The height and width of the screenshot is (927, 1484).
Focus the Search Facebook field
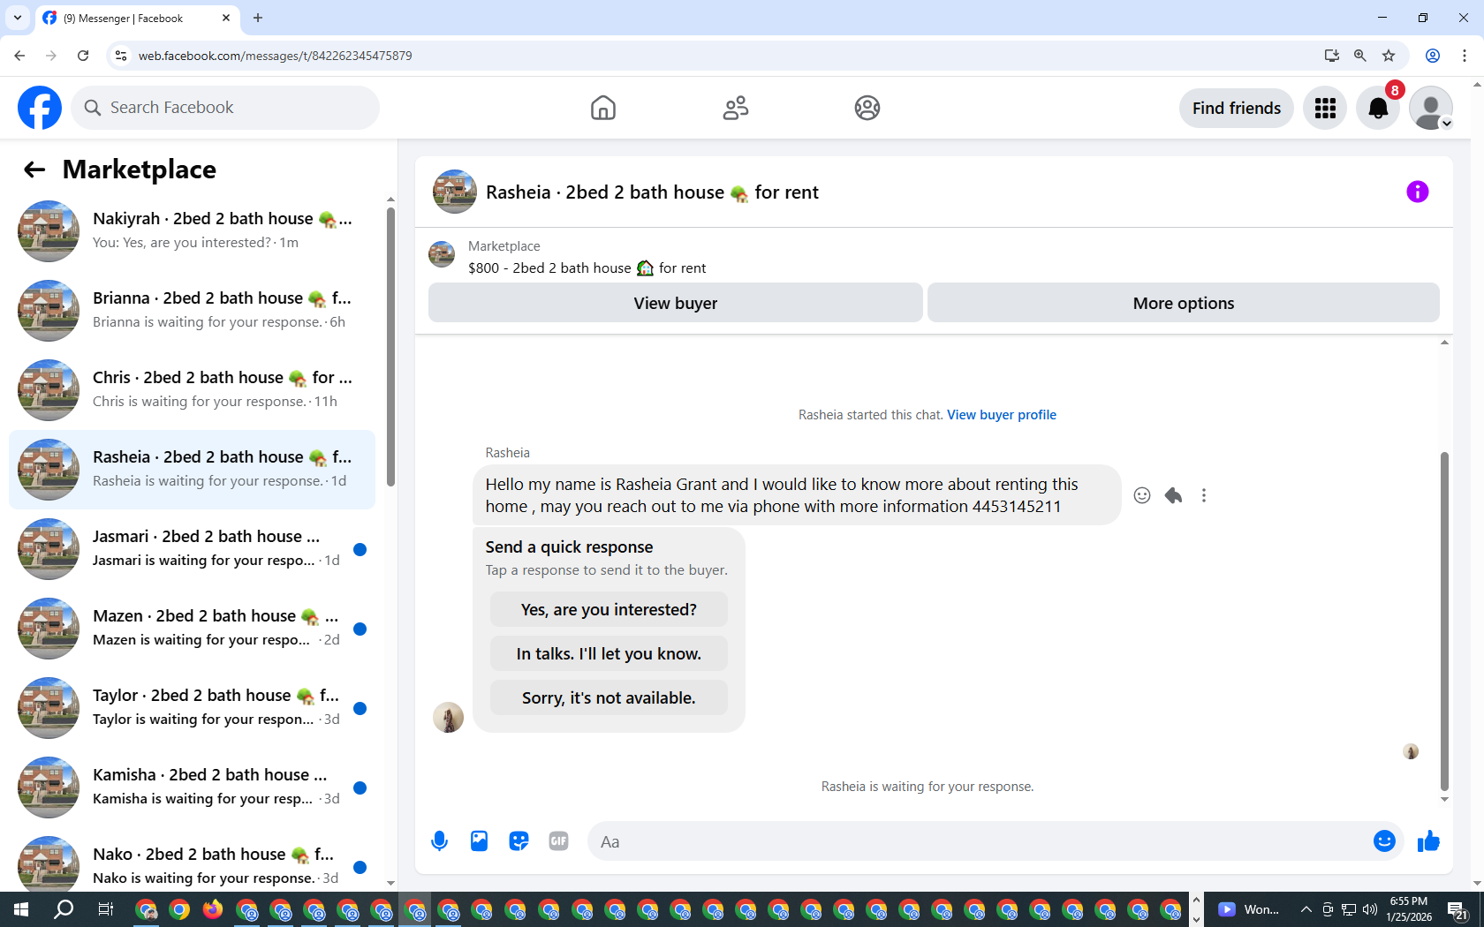tap(225, 108)
